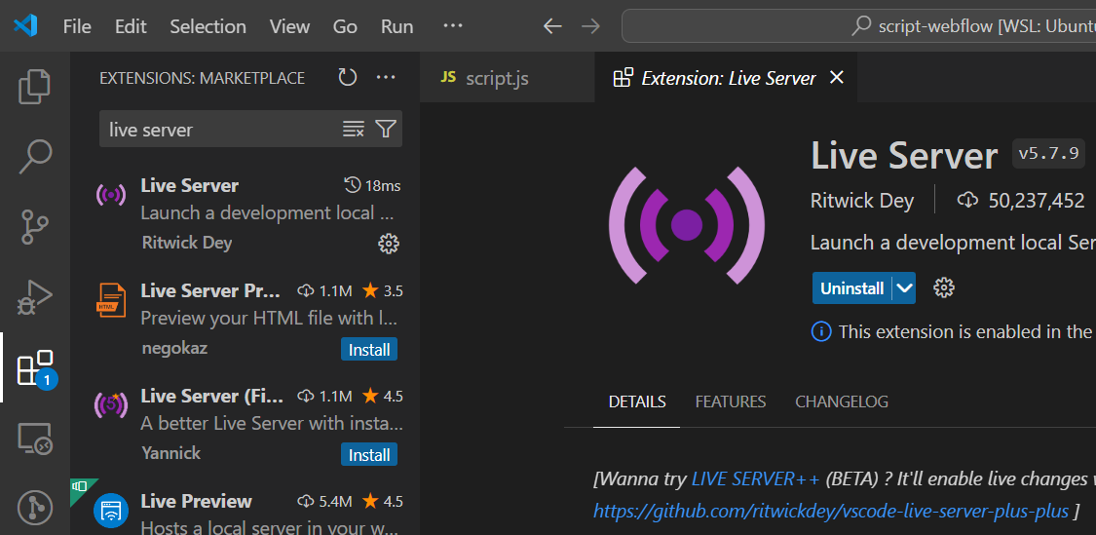Click publisher name Ritwick Dey in details
This screenshot has height=535, width=1096.
tap(862, 201)
